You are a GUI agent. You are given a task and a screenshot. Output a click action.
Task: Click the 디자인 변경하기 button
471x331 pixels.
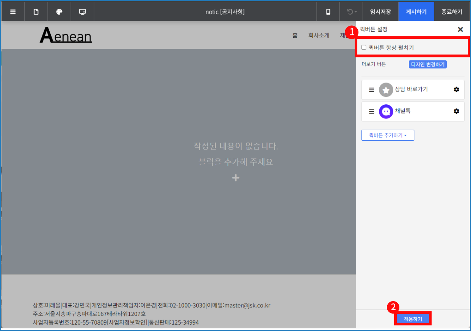[427, 64]
